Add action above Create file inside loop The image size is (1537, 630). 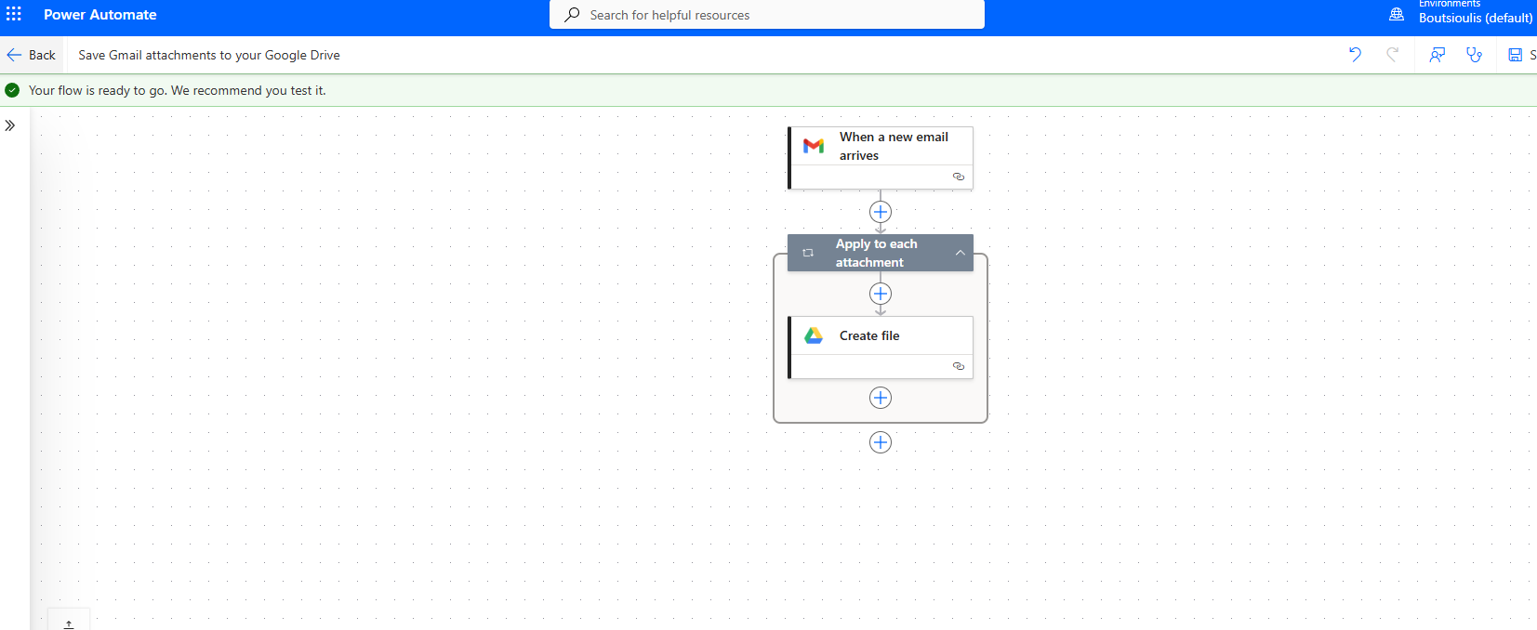pyautogui.click(x=881, y=294)
